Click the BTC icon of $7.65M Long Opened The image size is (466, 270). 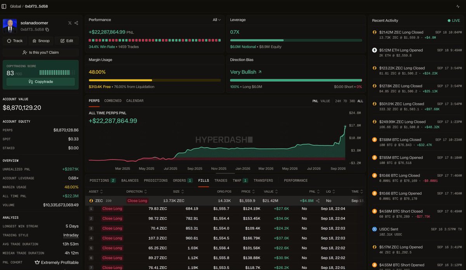(375, 158)
